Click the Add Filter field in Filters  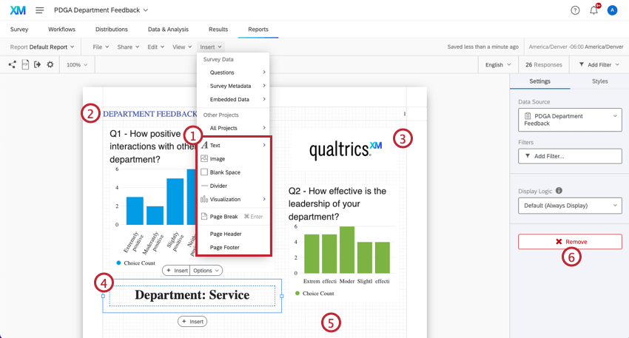pyautogui.click(x=570, y=156)
